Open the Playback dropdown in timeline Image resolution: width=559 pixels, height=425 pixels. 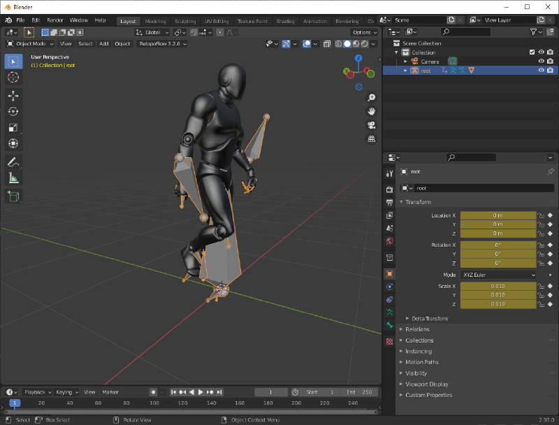[38, 392]
